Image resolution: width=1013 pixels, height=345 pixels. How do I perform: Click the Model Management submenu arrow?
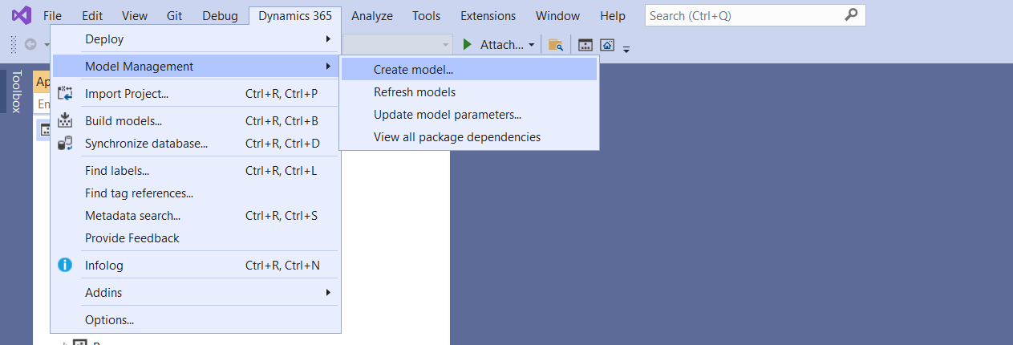click(327, 66)
